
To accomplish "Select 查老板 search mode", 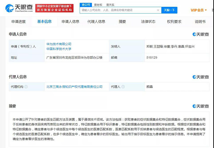I will pos(98,5).
